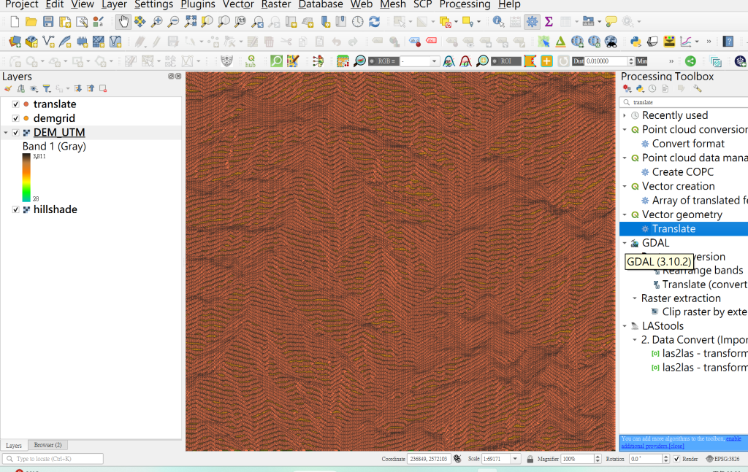The image size is (748, 472).
Task: Open the Help book icon in the toolbar
Action: click(x=728, y=42)
